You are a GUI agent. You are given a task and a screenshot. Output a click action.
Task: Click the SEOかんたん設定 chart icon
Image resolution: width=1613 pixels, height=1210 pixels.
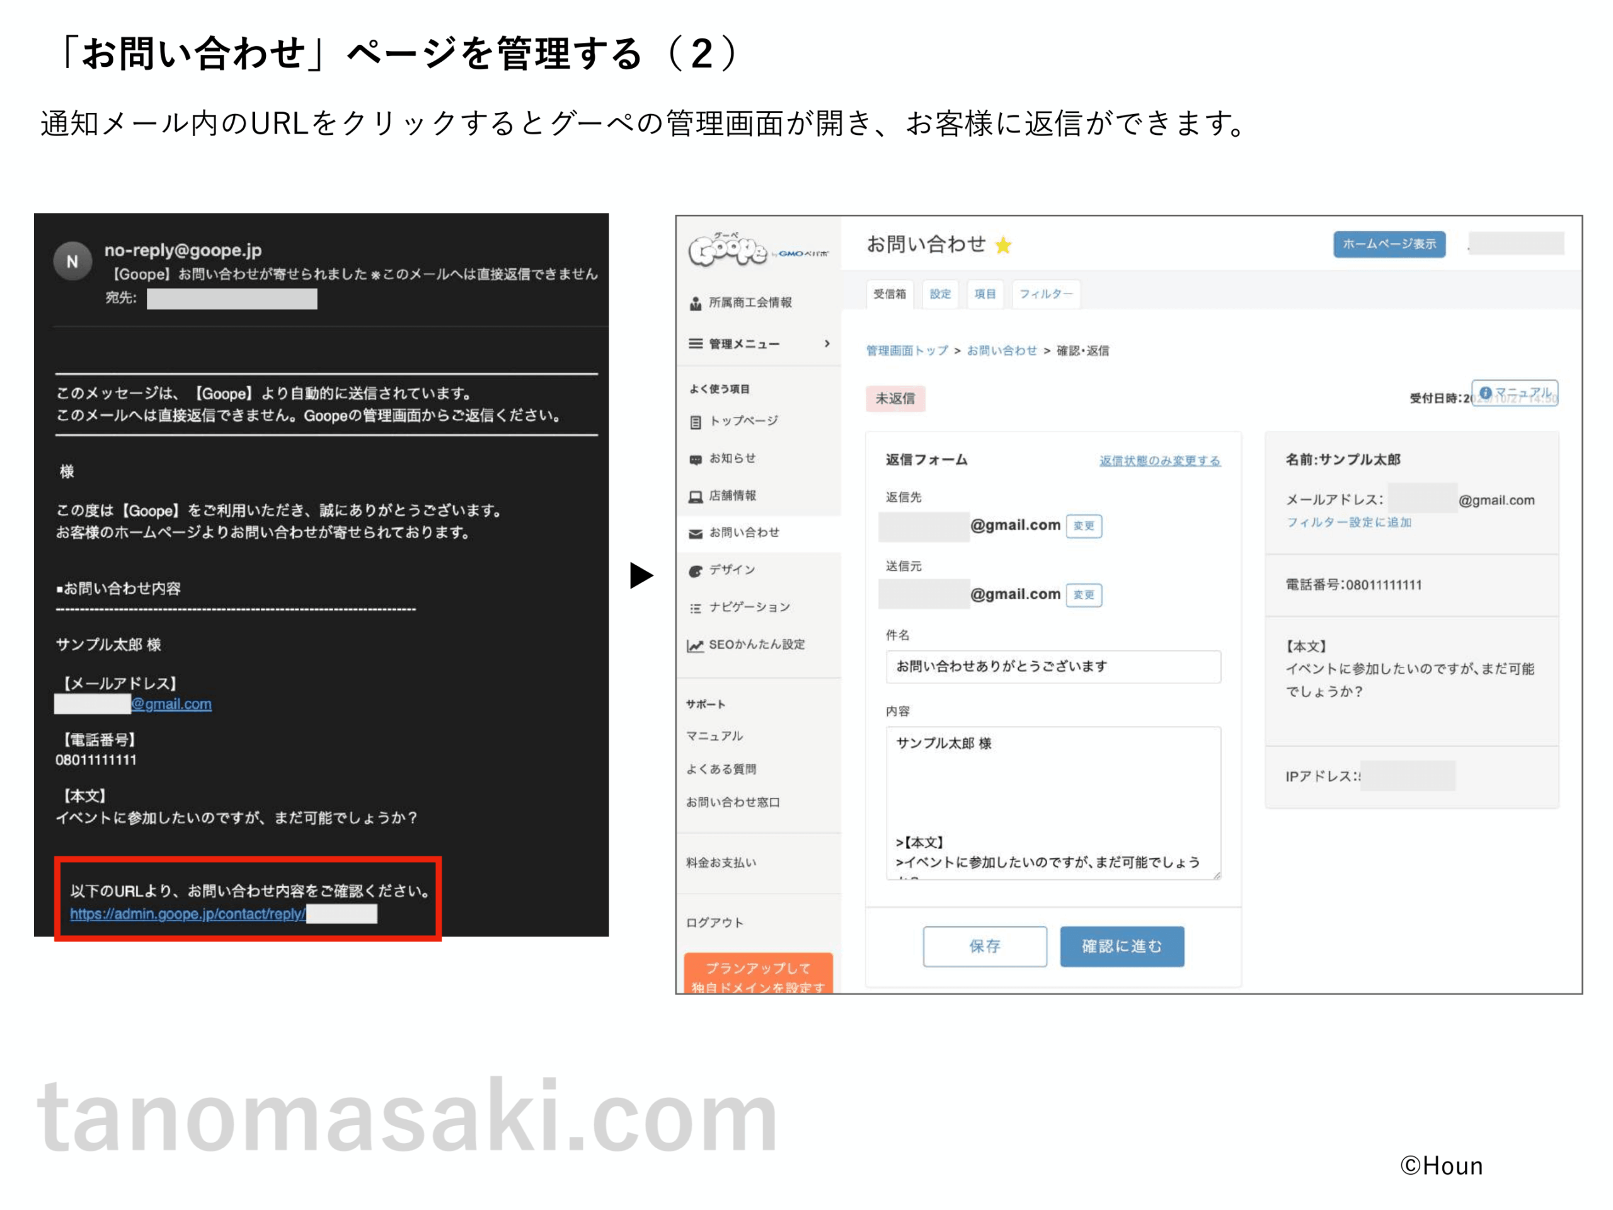(695, 645)
